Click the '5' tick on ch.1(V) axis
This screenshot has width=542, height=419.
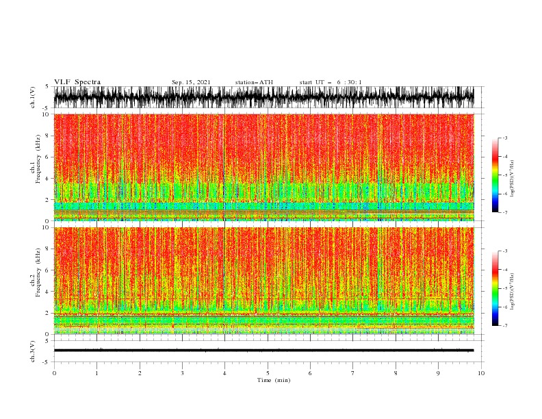47,86
